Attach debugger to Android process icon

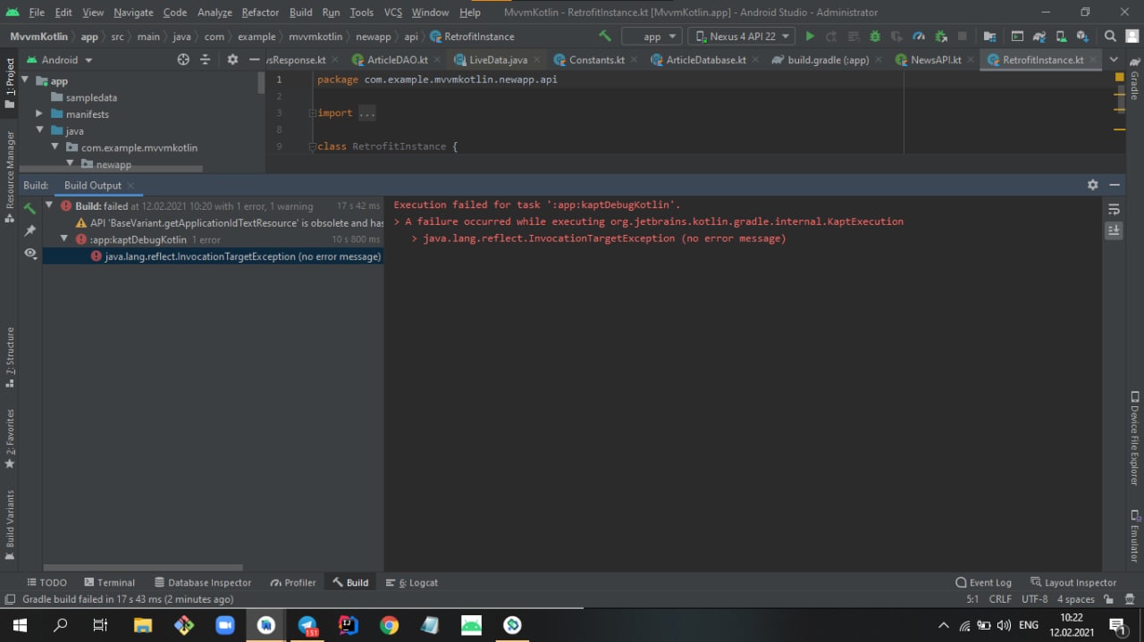[x=941, y=37]
